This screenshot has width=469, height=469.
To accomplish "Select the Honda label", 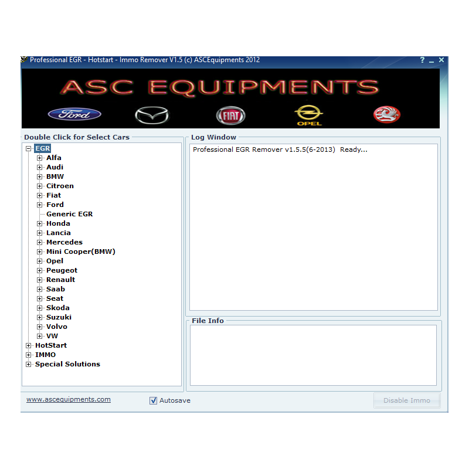I will click(58, 223).
